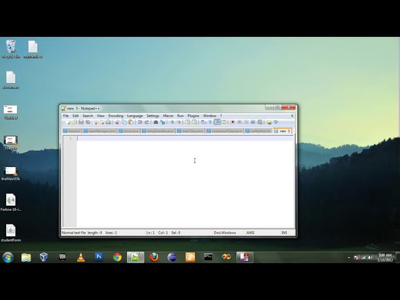Click the Playback macro icon
Image resolution: width=400 pixels, height=300 pixels.
(x=246, y=122)
